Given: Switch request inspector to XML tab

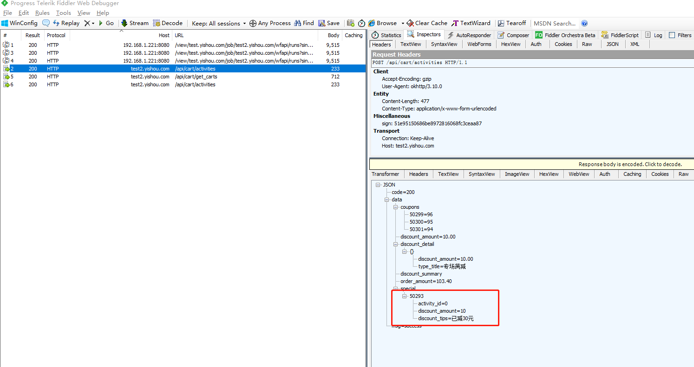Looking at the screenshot, I should point(635,44).
